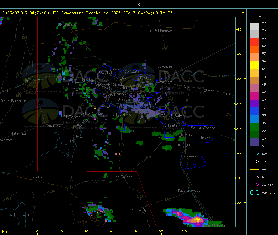Click the 'A_Villanueva' map label

[161, 31]
